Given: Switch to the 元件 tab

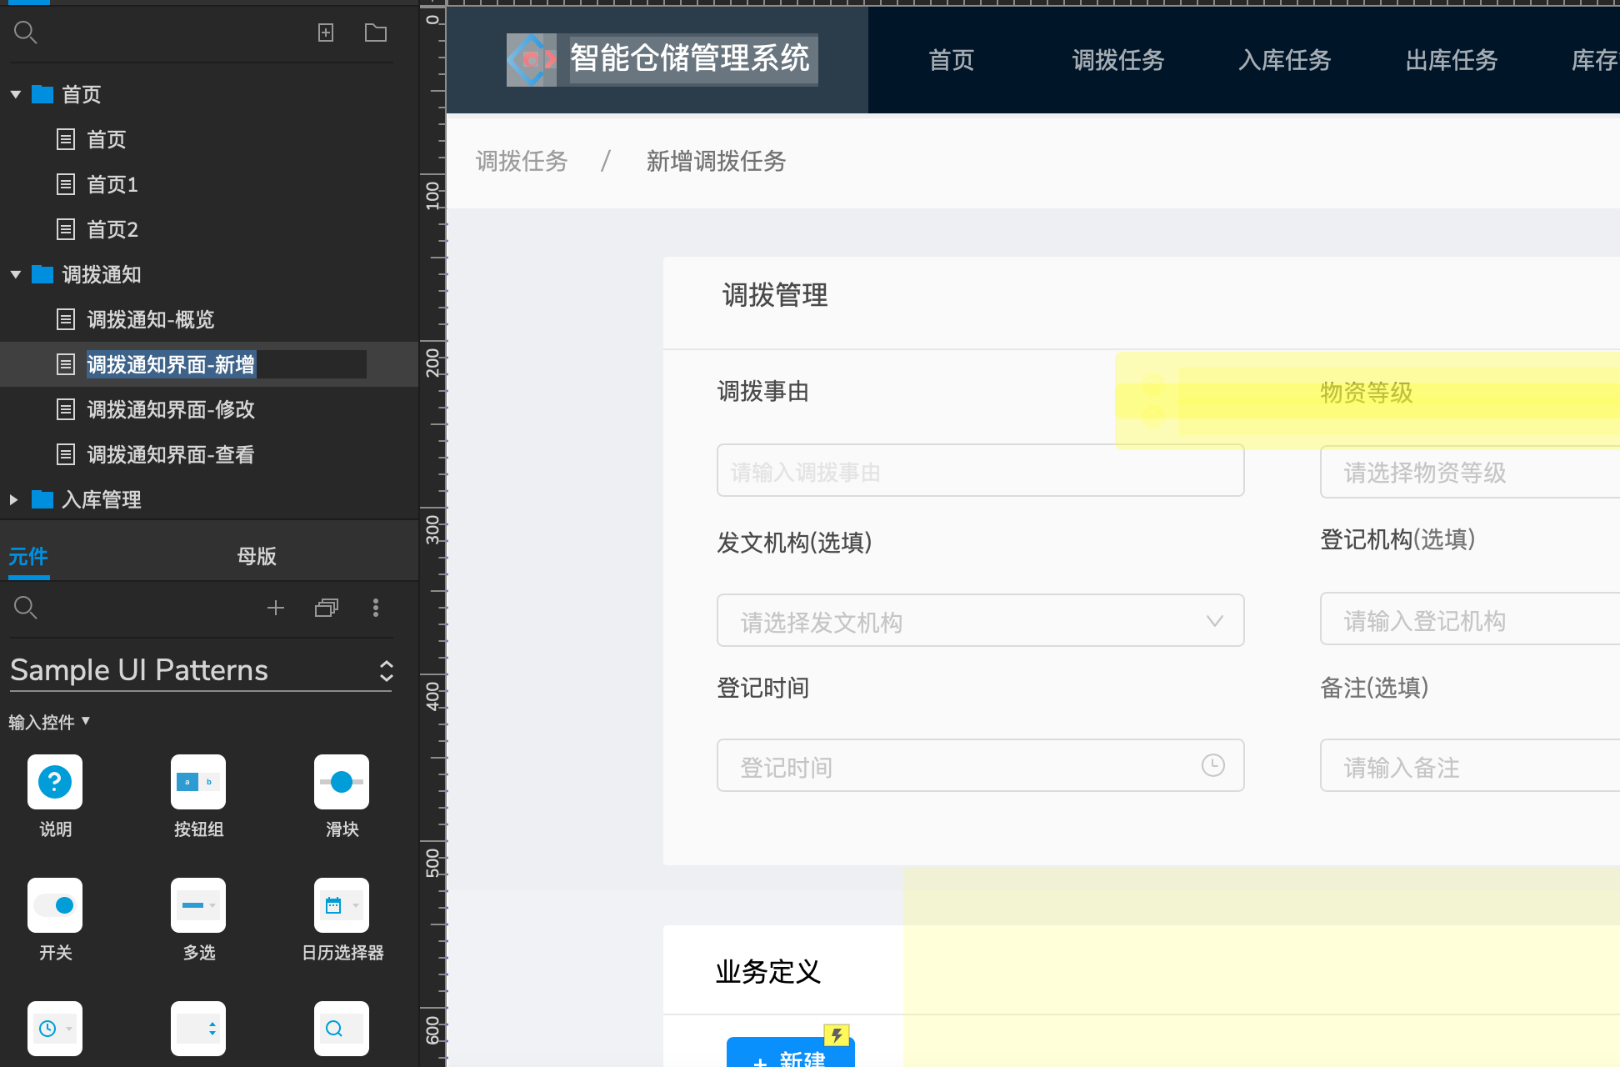Looking at the screenshot, I should click(28, 556).
